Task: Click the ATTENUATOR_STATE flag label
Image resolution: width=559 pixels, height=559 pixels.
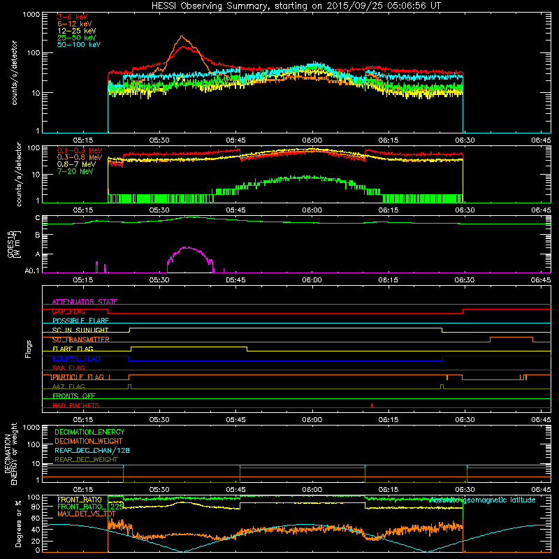Action: pyautogui.click(x=85, y=302)
